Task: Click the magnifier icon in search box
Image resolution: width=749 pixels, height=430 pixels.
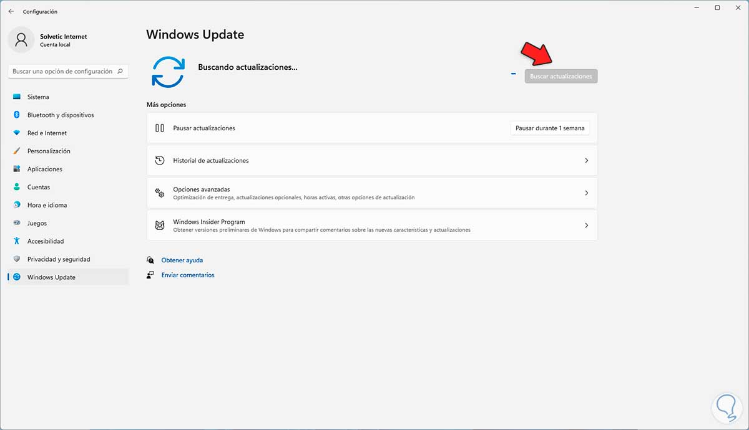Action: (120, 72)
